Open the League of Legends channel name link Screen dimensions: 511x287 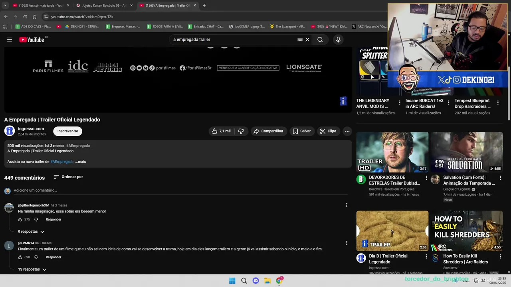point(457,189)
